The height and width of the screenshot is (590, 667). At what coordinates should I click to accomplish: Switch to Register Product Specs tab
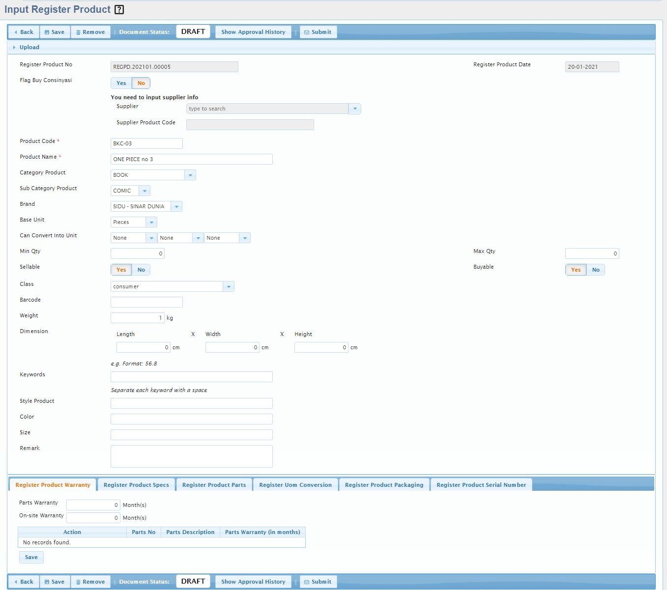tap(136, 485)
